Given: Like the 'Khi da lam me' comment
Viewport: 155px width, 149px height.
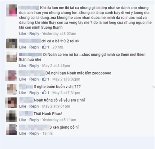Looking at the screenshot, I should click(x=23, y=34).
